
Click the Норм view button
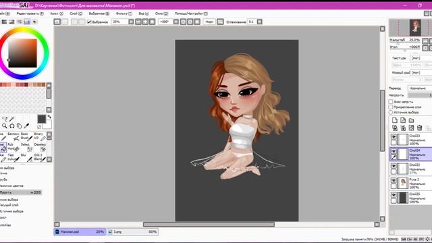209,22
